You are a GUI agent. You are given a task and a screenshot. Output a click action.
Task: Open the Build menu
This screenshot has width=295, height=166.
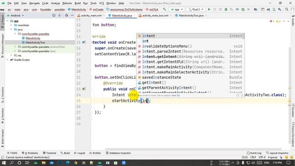click(x=77, y=3)
